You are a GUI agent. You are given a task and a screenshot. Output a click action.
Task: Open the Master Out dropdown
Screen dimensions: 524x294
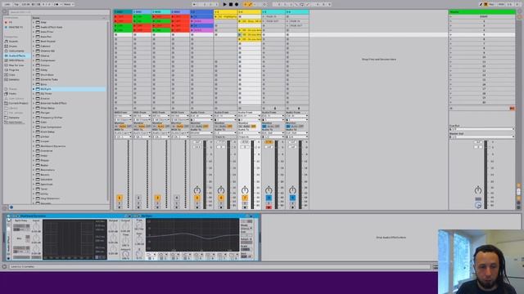click(481, 137)
